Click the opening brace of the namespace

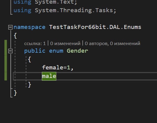tap(15, 36)
